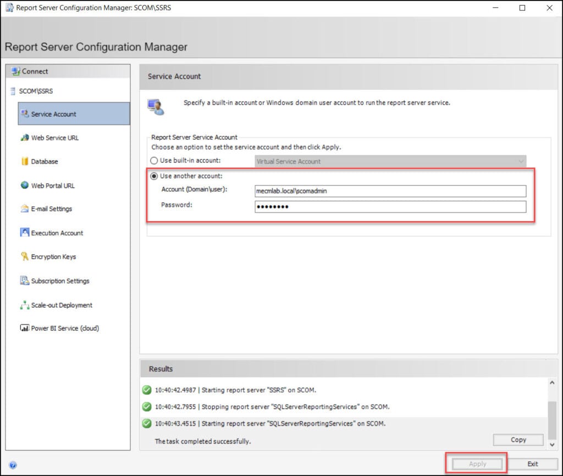Viewport: 563px width, 476px height.
Task: Click the Exit button
Action: point(532,464)
